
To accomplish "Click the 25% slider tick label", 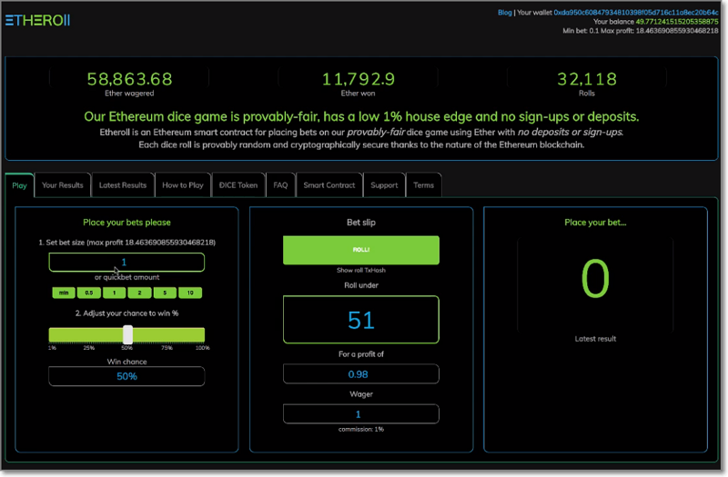I will coord(88,348).
